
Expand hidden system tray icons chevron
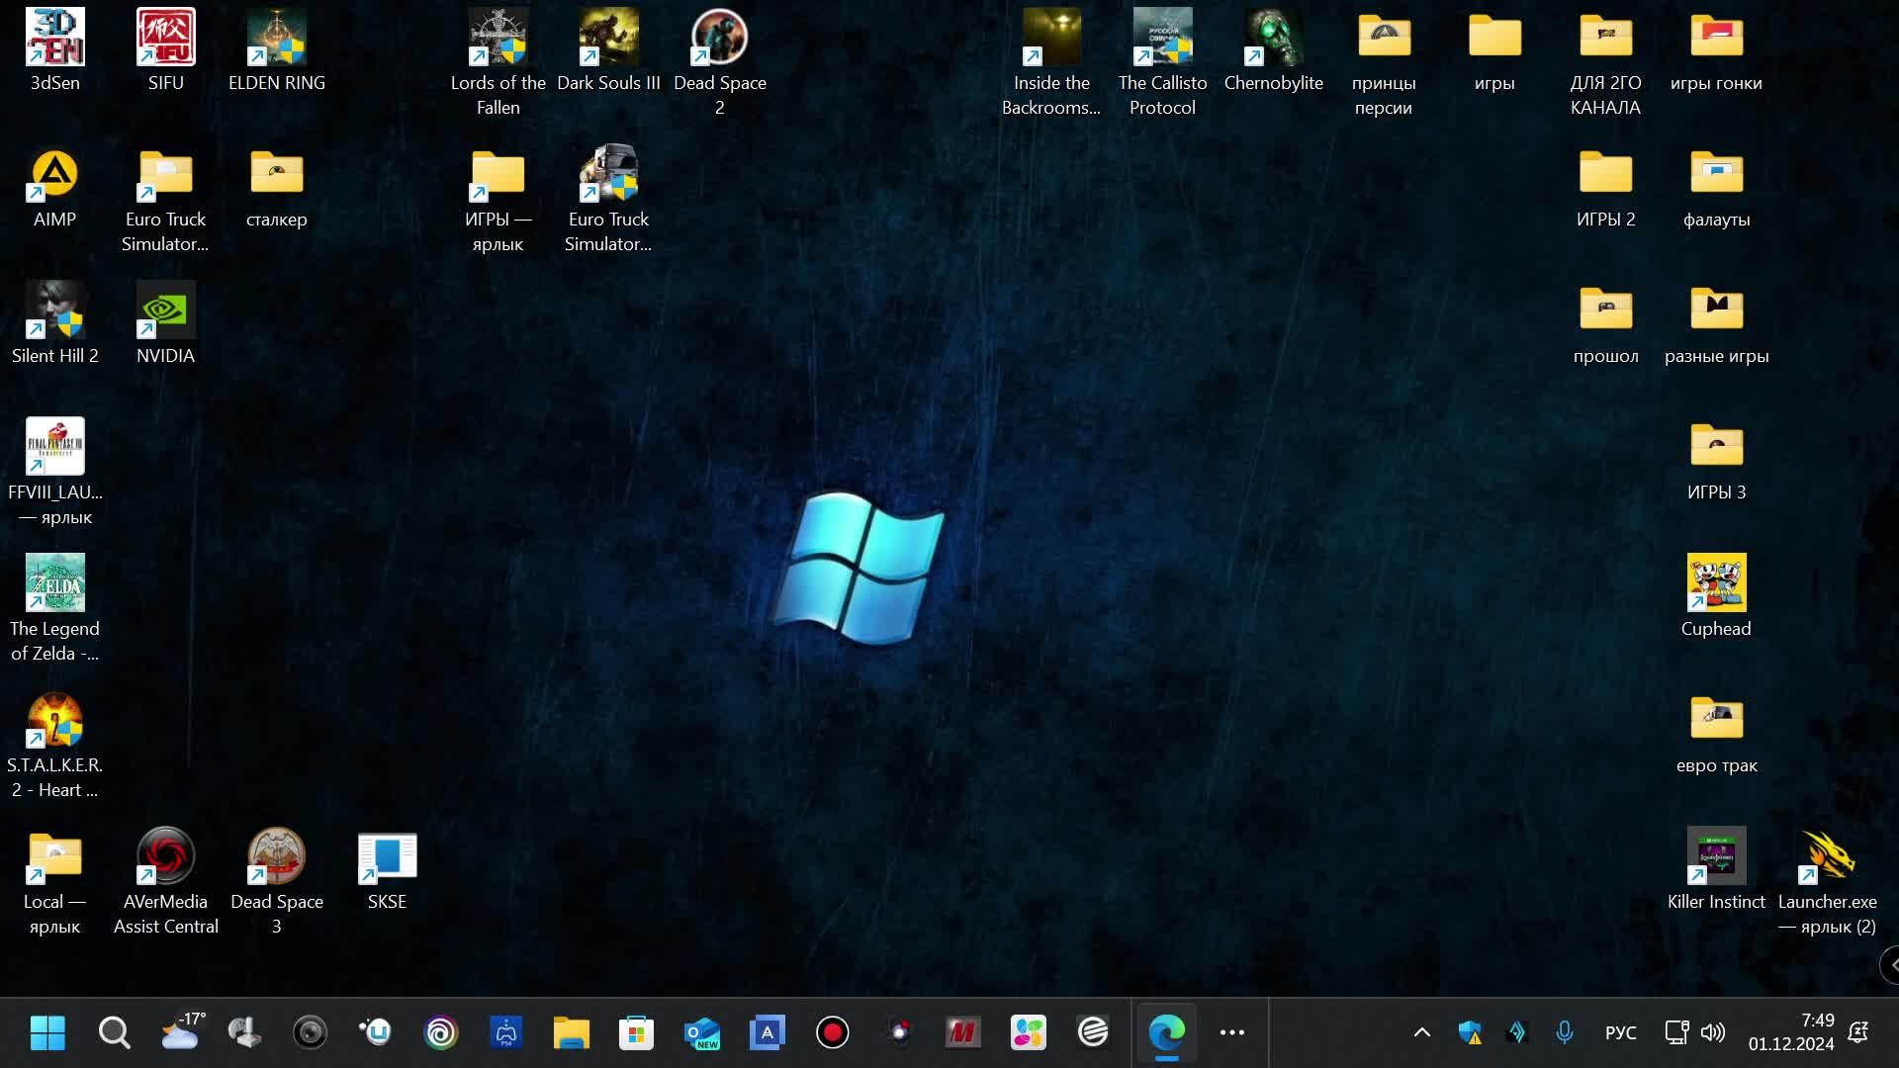(1421, 1032)
